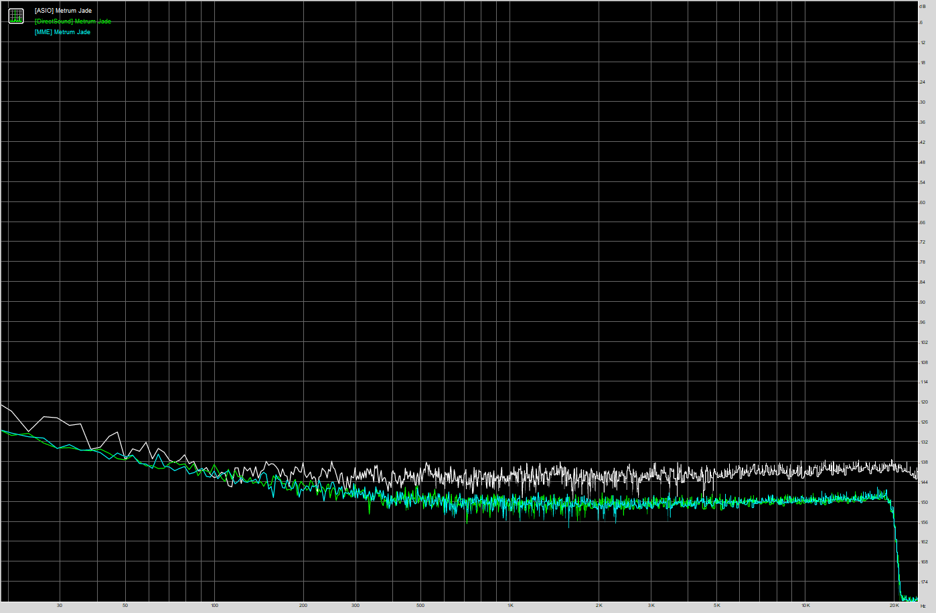Screen dimensions: 936x613
Task: Click the 1K frequency axis label
Action: click(x=510, y=606)
